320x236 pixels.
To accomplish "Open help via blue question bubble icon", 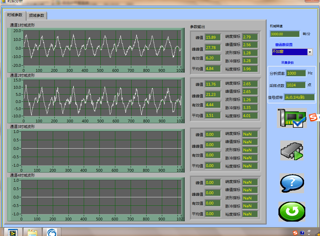I will pyautogui.click(x=292, y=183).
